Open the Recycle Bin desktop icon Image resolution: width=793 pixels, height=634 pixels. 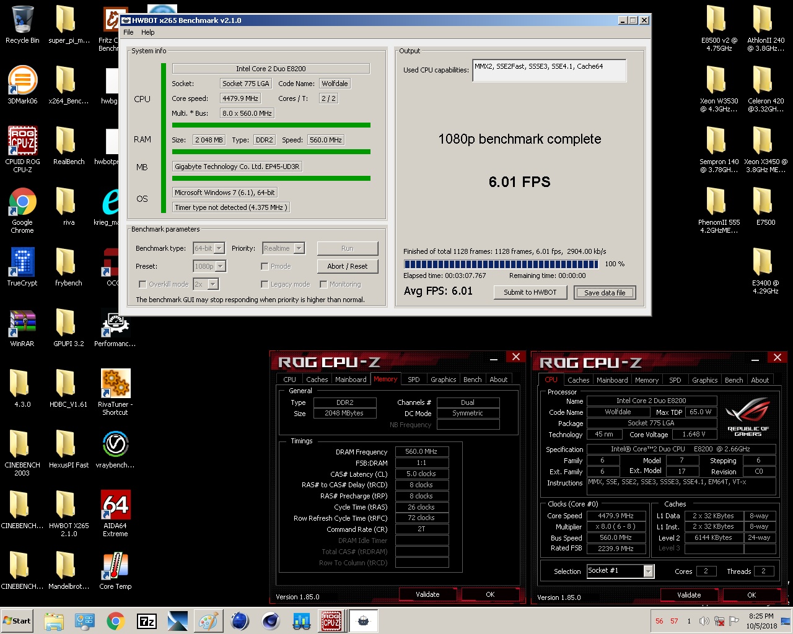coord(22,25)
